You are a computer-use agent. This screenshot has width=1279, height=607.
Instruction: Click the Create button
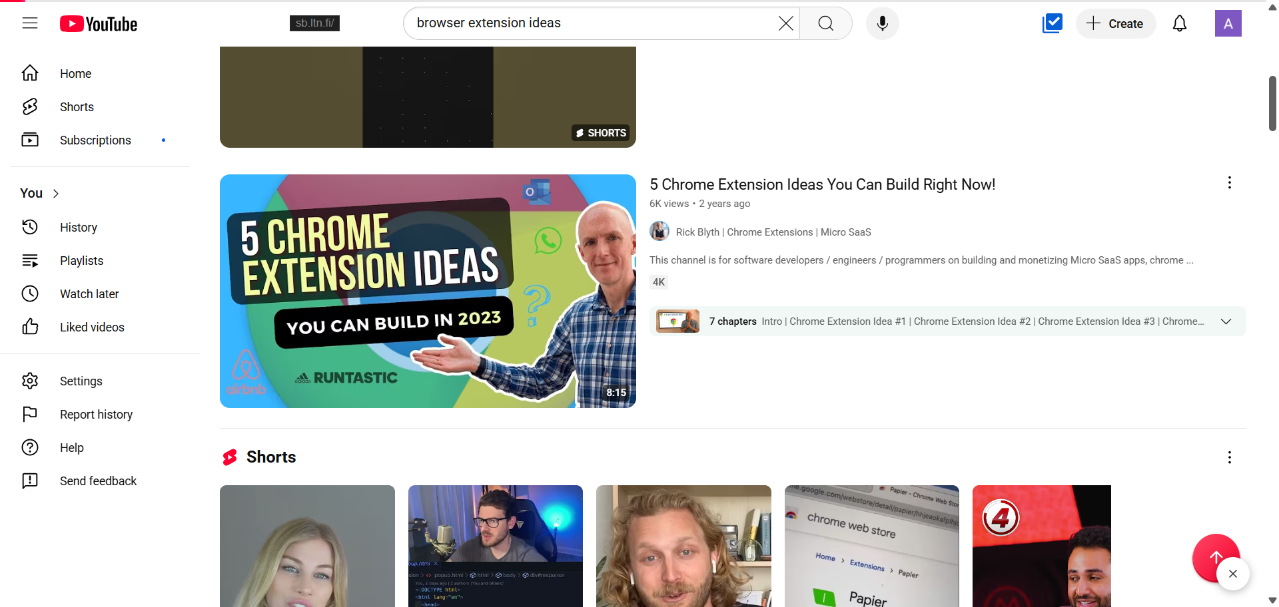(1116, 23)
